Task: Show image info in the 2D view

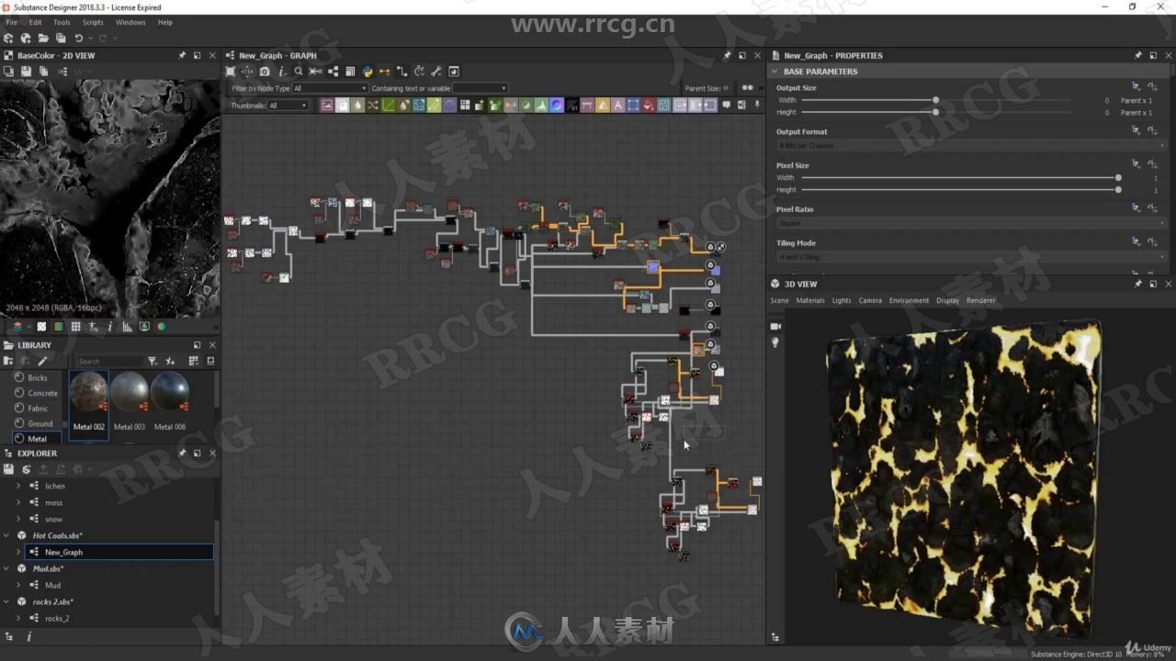Action: click(110, 327)
